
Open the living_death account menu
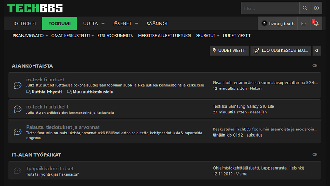278,24
